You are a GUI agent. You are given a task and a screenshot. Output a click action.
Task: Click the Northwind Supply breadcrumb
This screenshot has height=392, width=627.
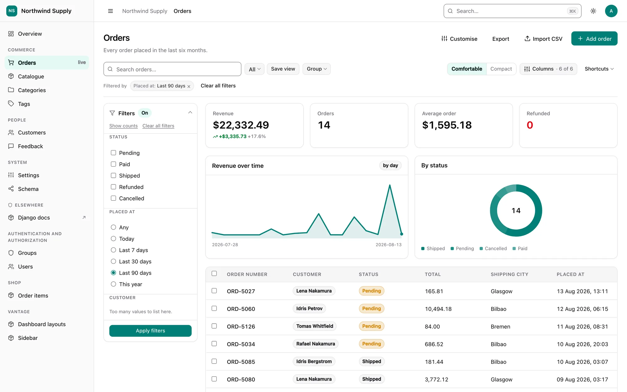(x=145, y=11)
